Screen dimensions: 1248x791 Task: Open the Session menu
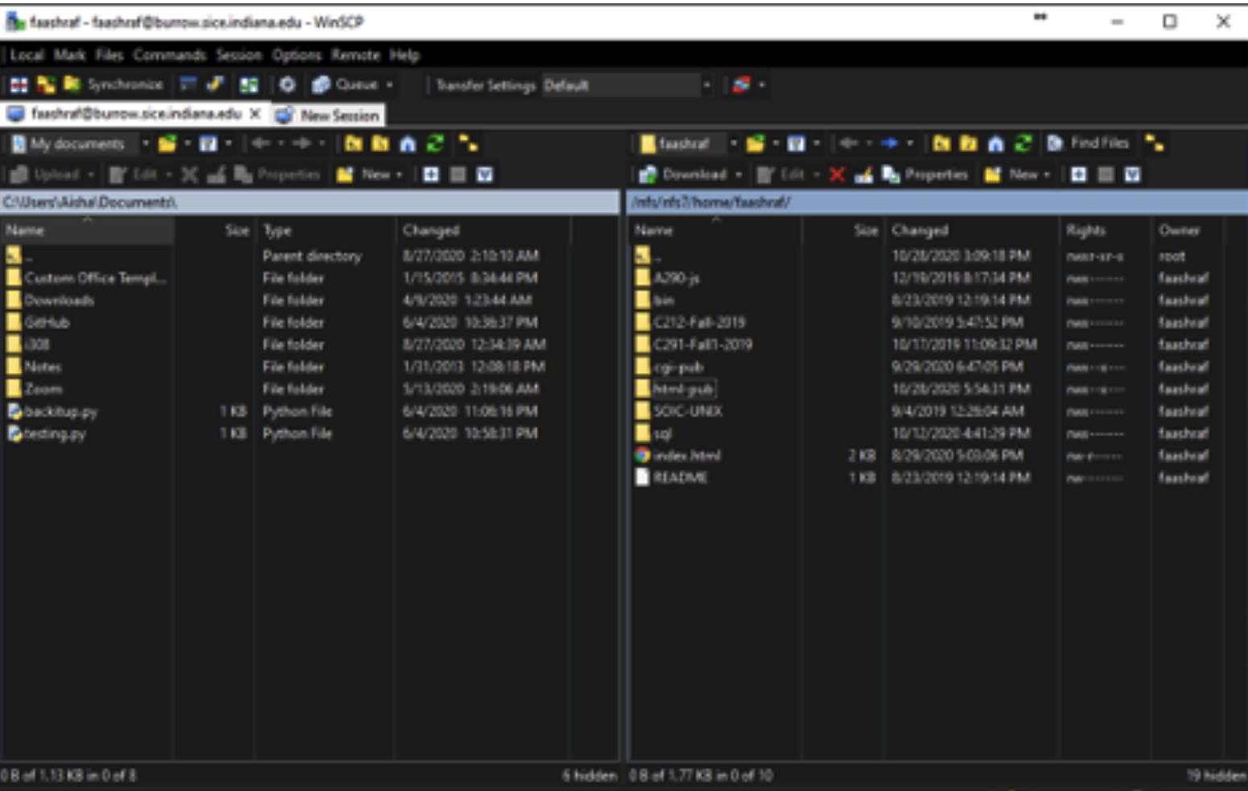[238, 56]
